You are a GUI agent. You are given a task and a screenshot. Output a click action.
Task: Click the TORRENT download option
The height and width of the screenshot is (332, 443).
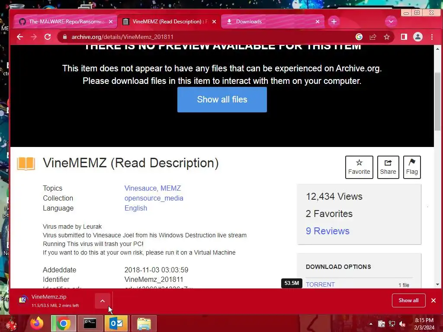click(x=320, y=284)
